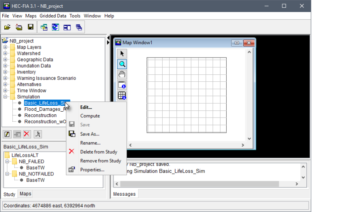The height and width of the screenshot is (212, 350).
Task: Choose Edit... from the context menu
Action: (97, 107)
